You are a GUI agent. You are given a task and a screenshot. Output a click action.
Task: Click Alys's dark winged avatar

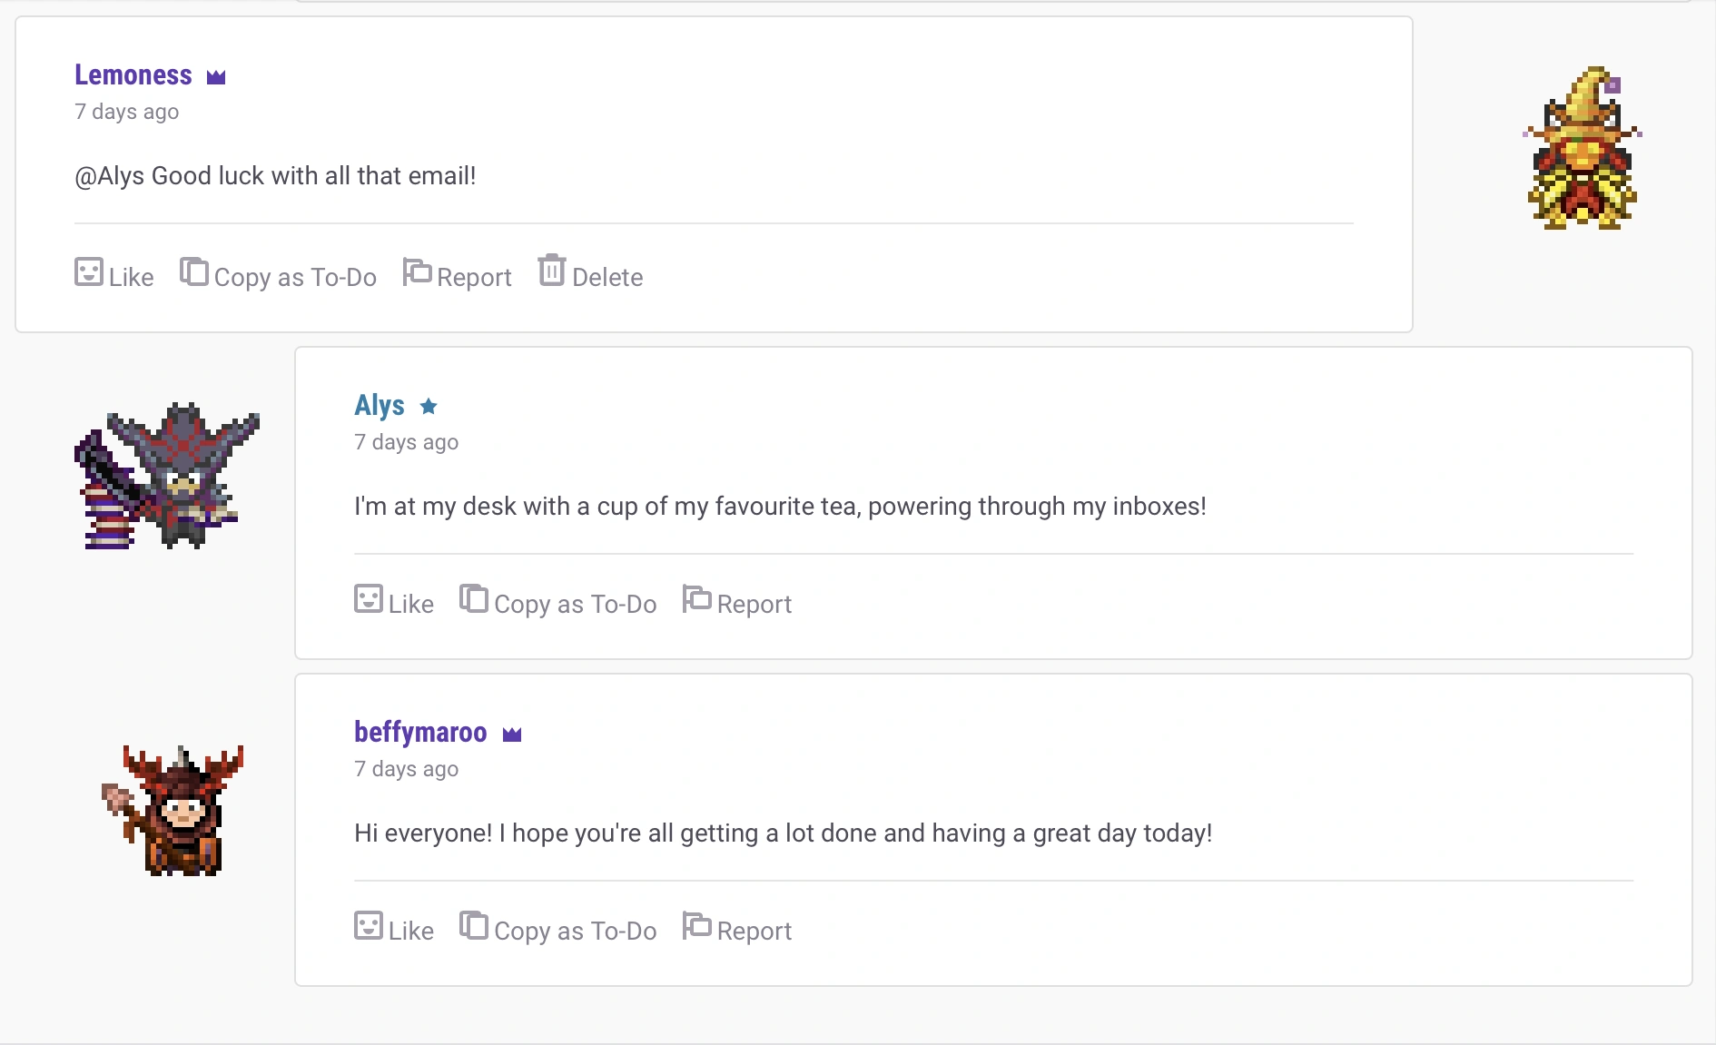167,475
